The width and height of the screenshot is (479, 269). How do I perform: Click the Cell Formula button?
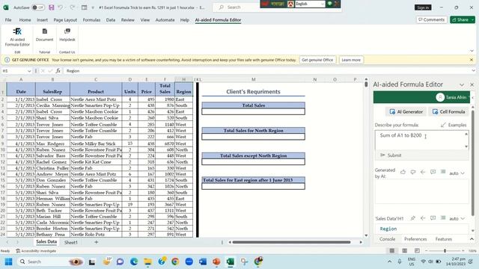coord(449,112)
